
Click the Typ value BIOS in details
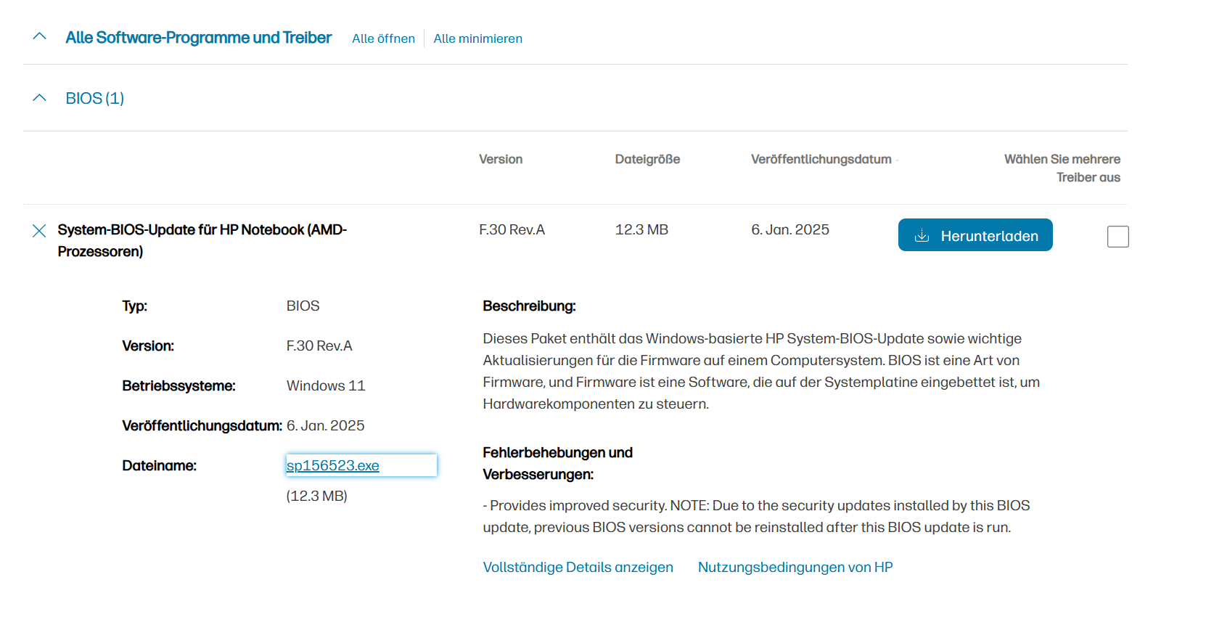point(303,306)
